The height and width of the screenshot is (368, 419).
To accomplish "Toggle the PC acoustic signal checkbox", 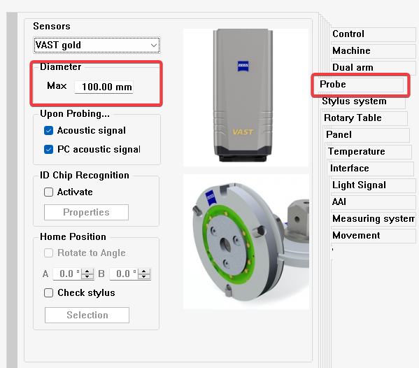I will pos(48,150).
